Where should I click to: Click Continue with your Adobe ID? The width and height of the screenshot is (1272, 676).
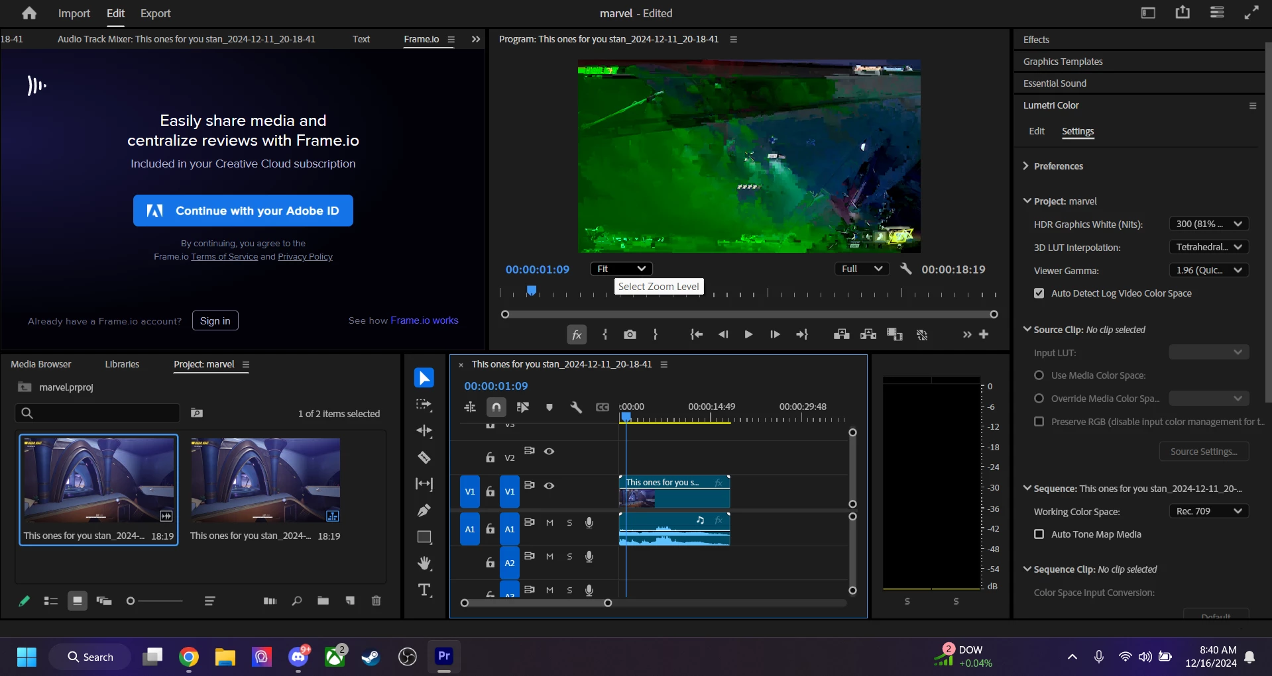coord(243,211)
